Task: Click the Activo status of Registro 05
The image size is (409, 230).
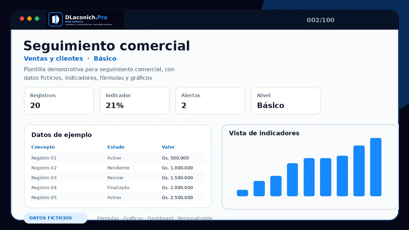Action: pos(114,198)
